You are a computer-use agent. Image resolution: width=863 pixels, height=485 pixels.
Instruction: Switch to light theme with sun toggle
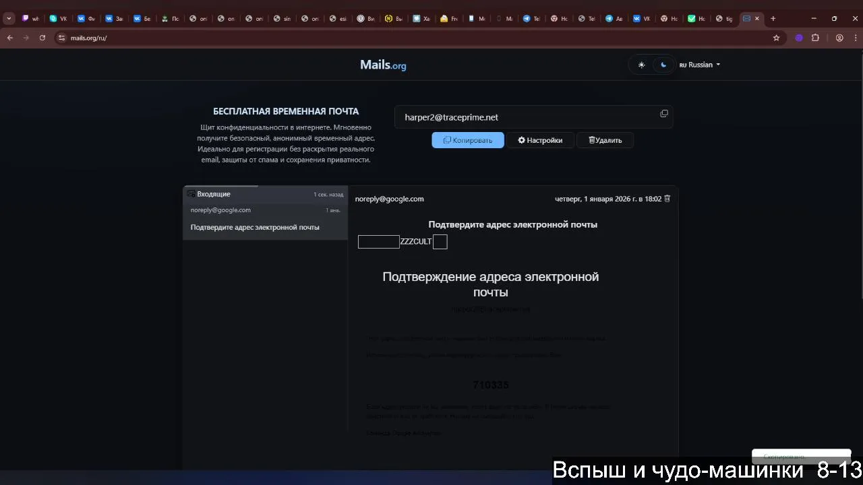tap(641, 65)
